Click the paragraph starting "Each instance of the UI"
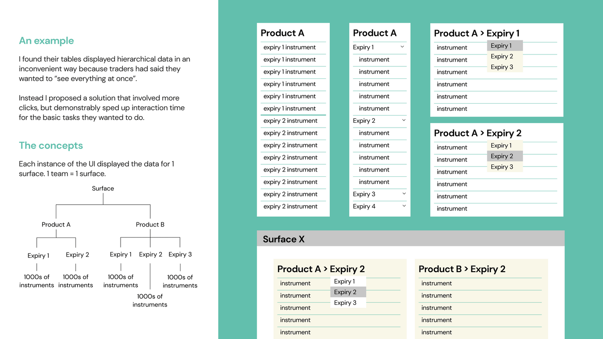Viewport: 603px width, 339px height. (97, 168)
